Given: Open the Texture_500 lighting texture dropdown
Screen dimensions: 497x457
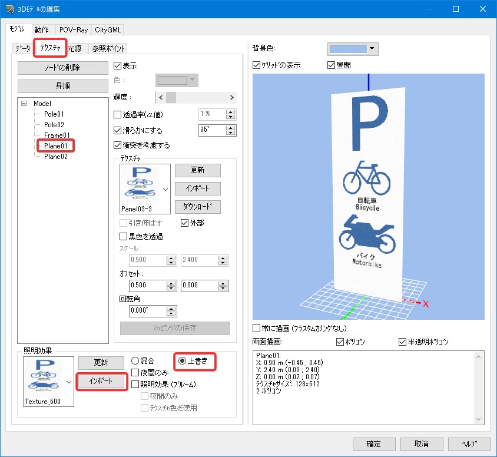Looking at the screenshot, I should (x=69, y=382).
